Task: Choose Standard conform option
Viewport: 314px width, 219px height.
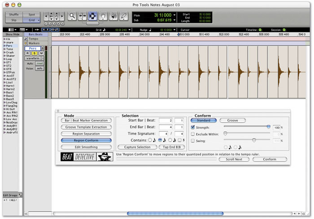Action: click(204, 120)
